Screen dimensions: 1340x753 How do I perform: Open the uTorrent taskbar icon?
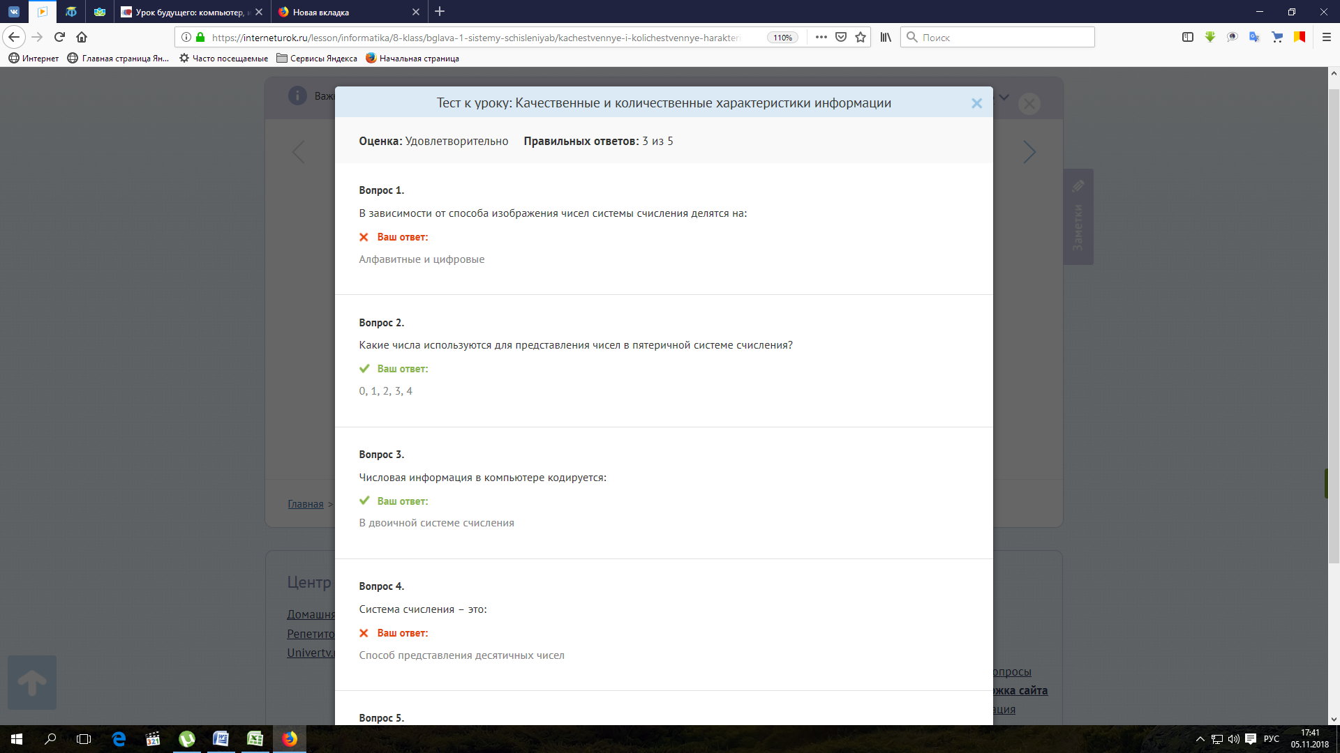[x=186, y=739]
